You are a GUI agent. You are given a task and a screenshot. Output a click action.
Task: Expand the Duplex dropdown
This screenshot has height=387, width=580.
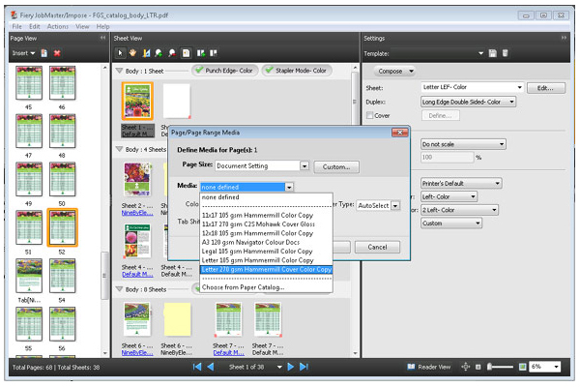click(518, 102)
